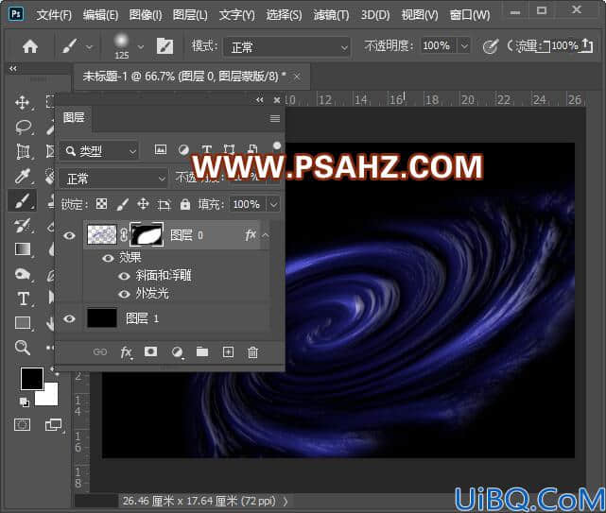Viewport: 606px width, 513px height.
Task: Select the Move tool
Action: click(x=22, y=102)
